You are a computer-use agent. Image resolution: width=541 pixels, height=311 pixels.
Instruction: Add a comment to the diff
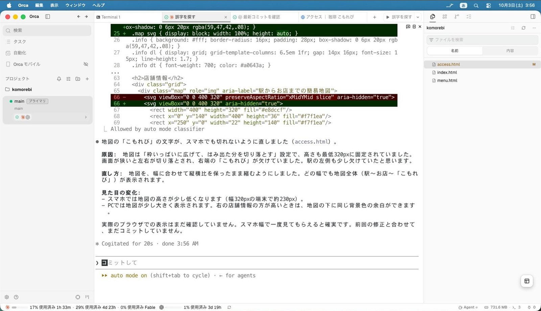pos(408,27)
